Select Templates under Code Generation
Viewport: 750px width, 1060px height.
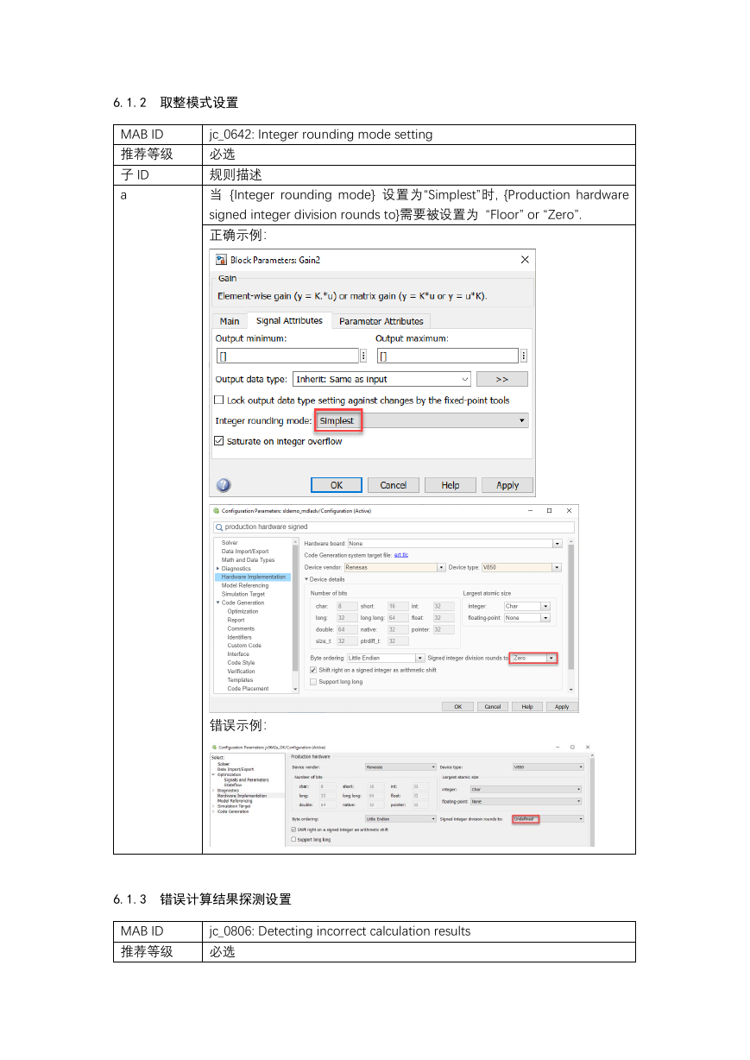click(240, 680)
